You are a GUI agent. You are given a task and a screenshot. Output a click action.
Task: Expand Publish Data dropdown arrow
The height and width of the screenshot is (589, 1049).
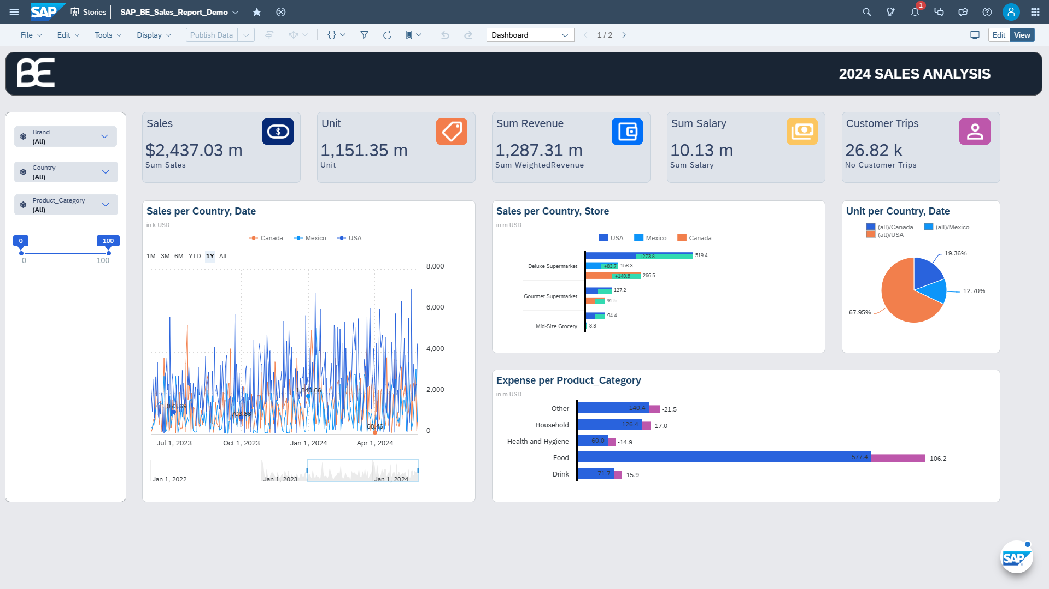pos(246,35)
